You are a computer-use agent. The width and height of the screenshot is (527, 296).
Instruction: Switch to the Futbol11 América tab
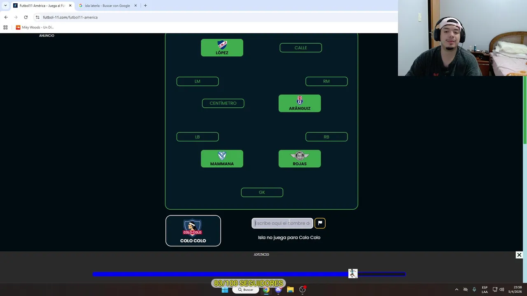pyautogui.click(x=42, y=6)
